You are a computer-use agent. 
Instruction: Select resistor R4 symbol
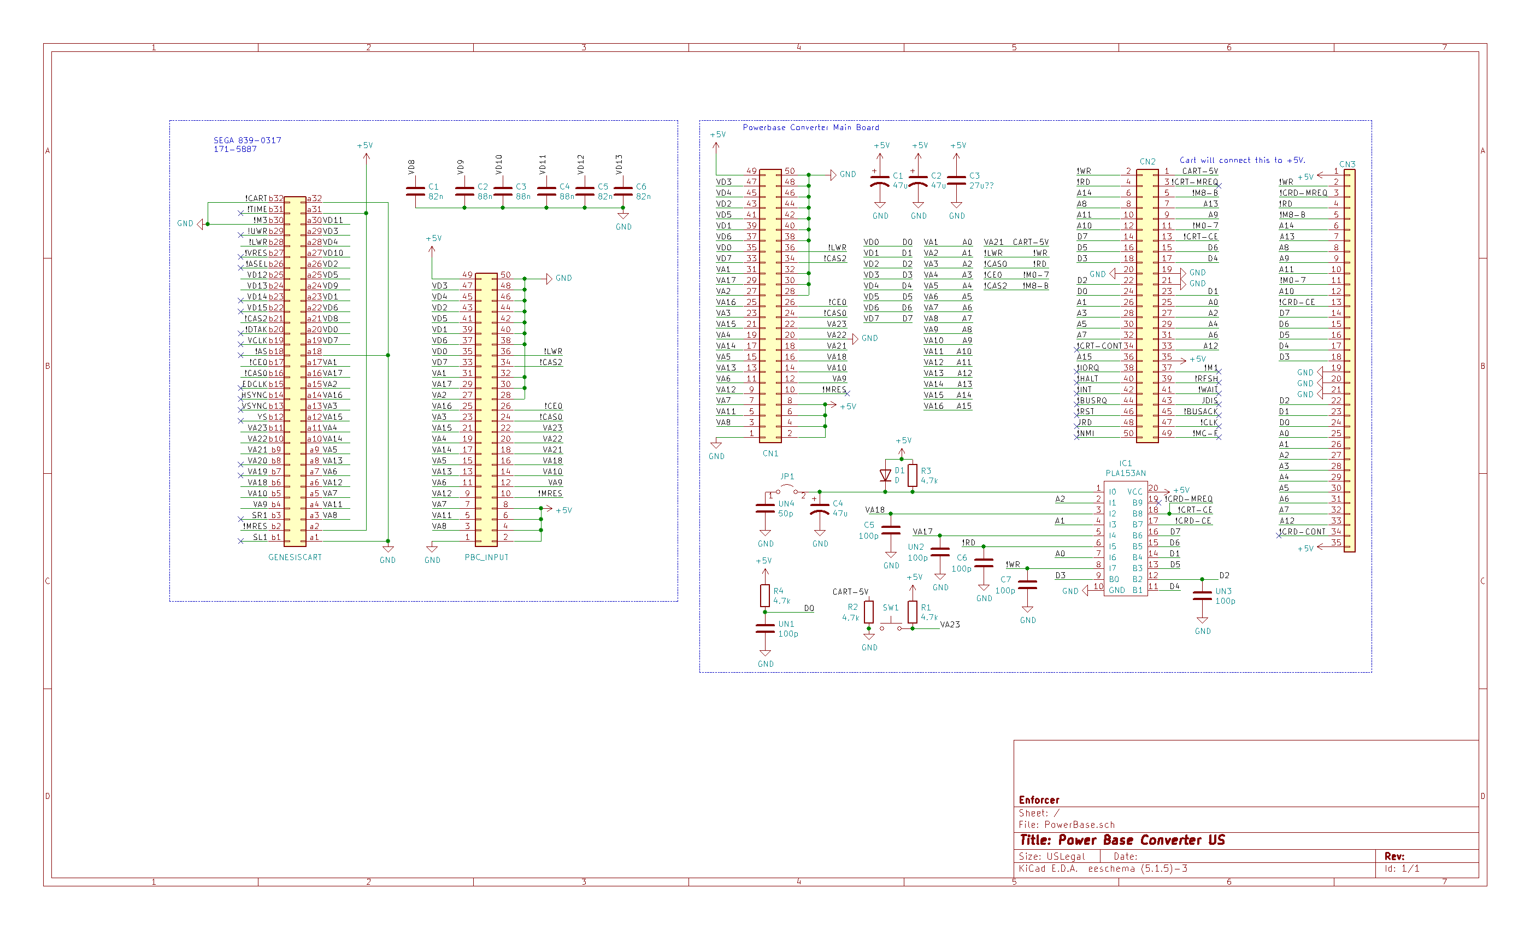point(765,596)
